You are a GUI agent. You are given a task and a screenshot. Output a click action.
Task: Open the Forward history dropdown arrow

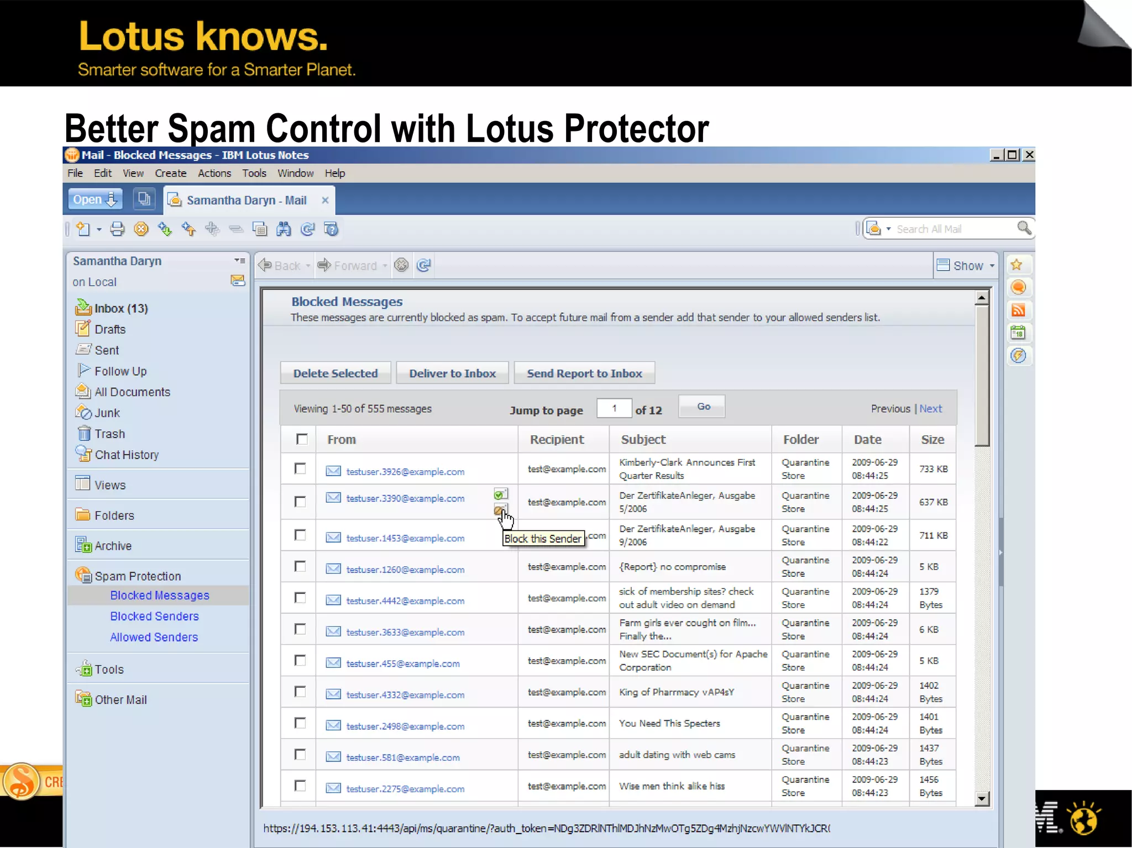385,266
